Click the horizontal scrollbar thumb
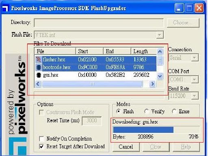 (x=92, y=84)
